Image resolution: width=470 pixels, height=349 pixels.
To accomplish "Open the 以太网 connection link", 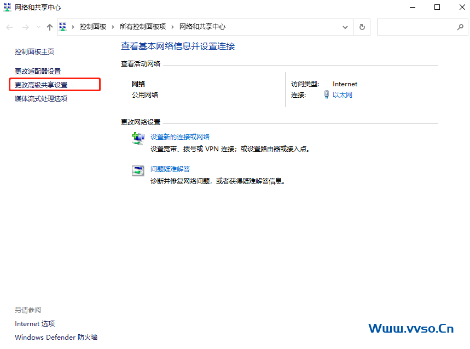I will tap(343, 95).
